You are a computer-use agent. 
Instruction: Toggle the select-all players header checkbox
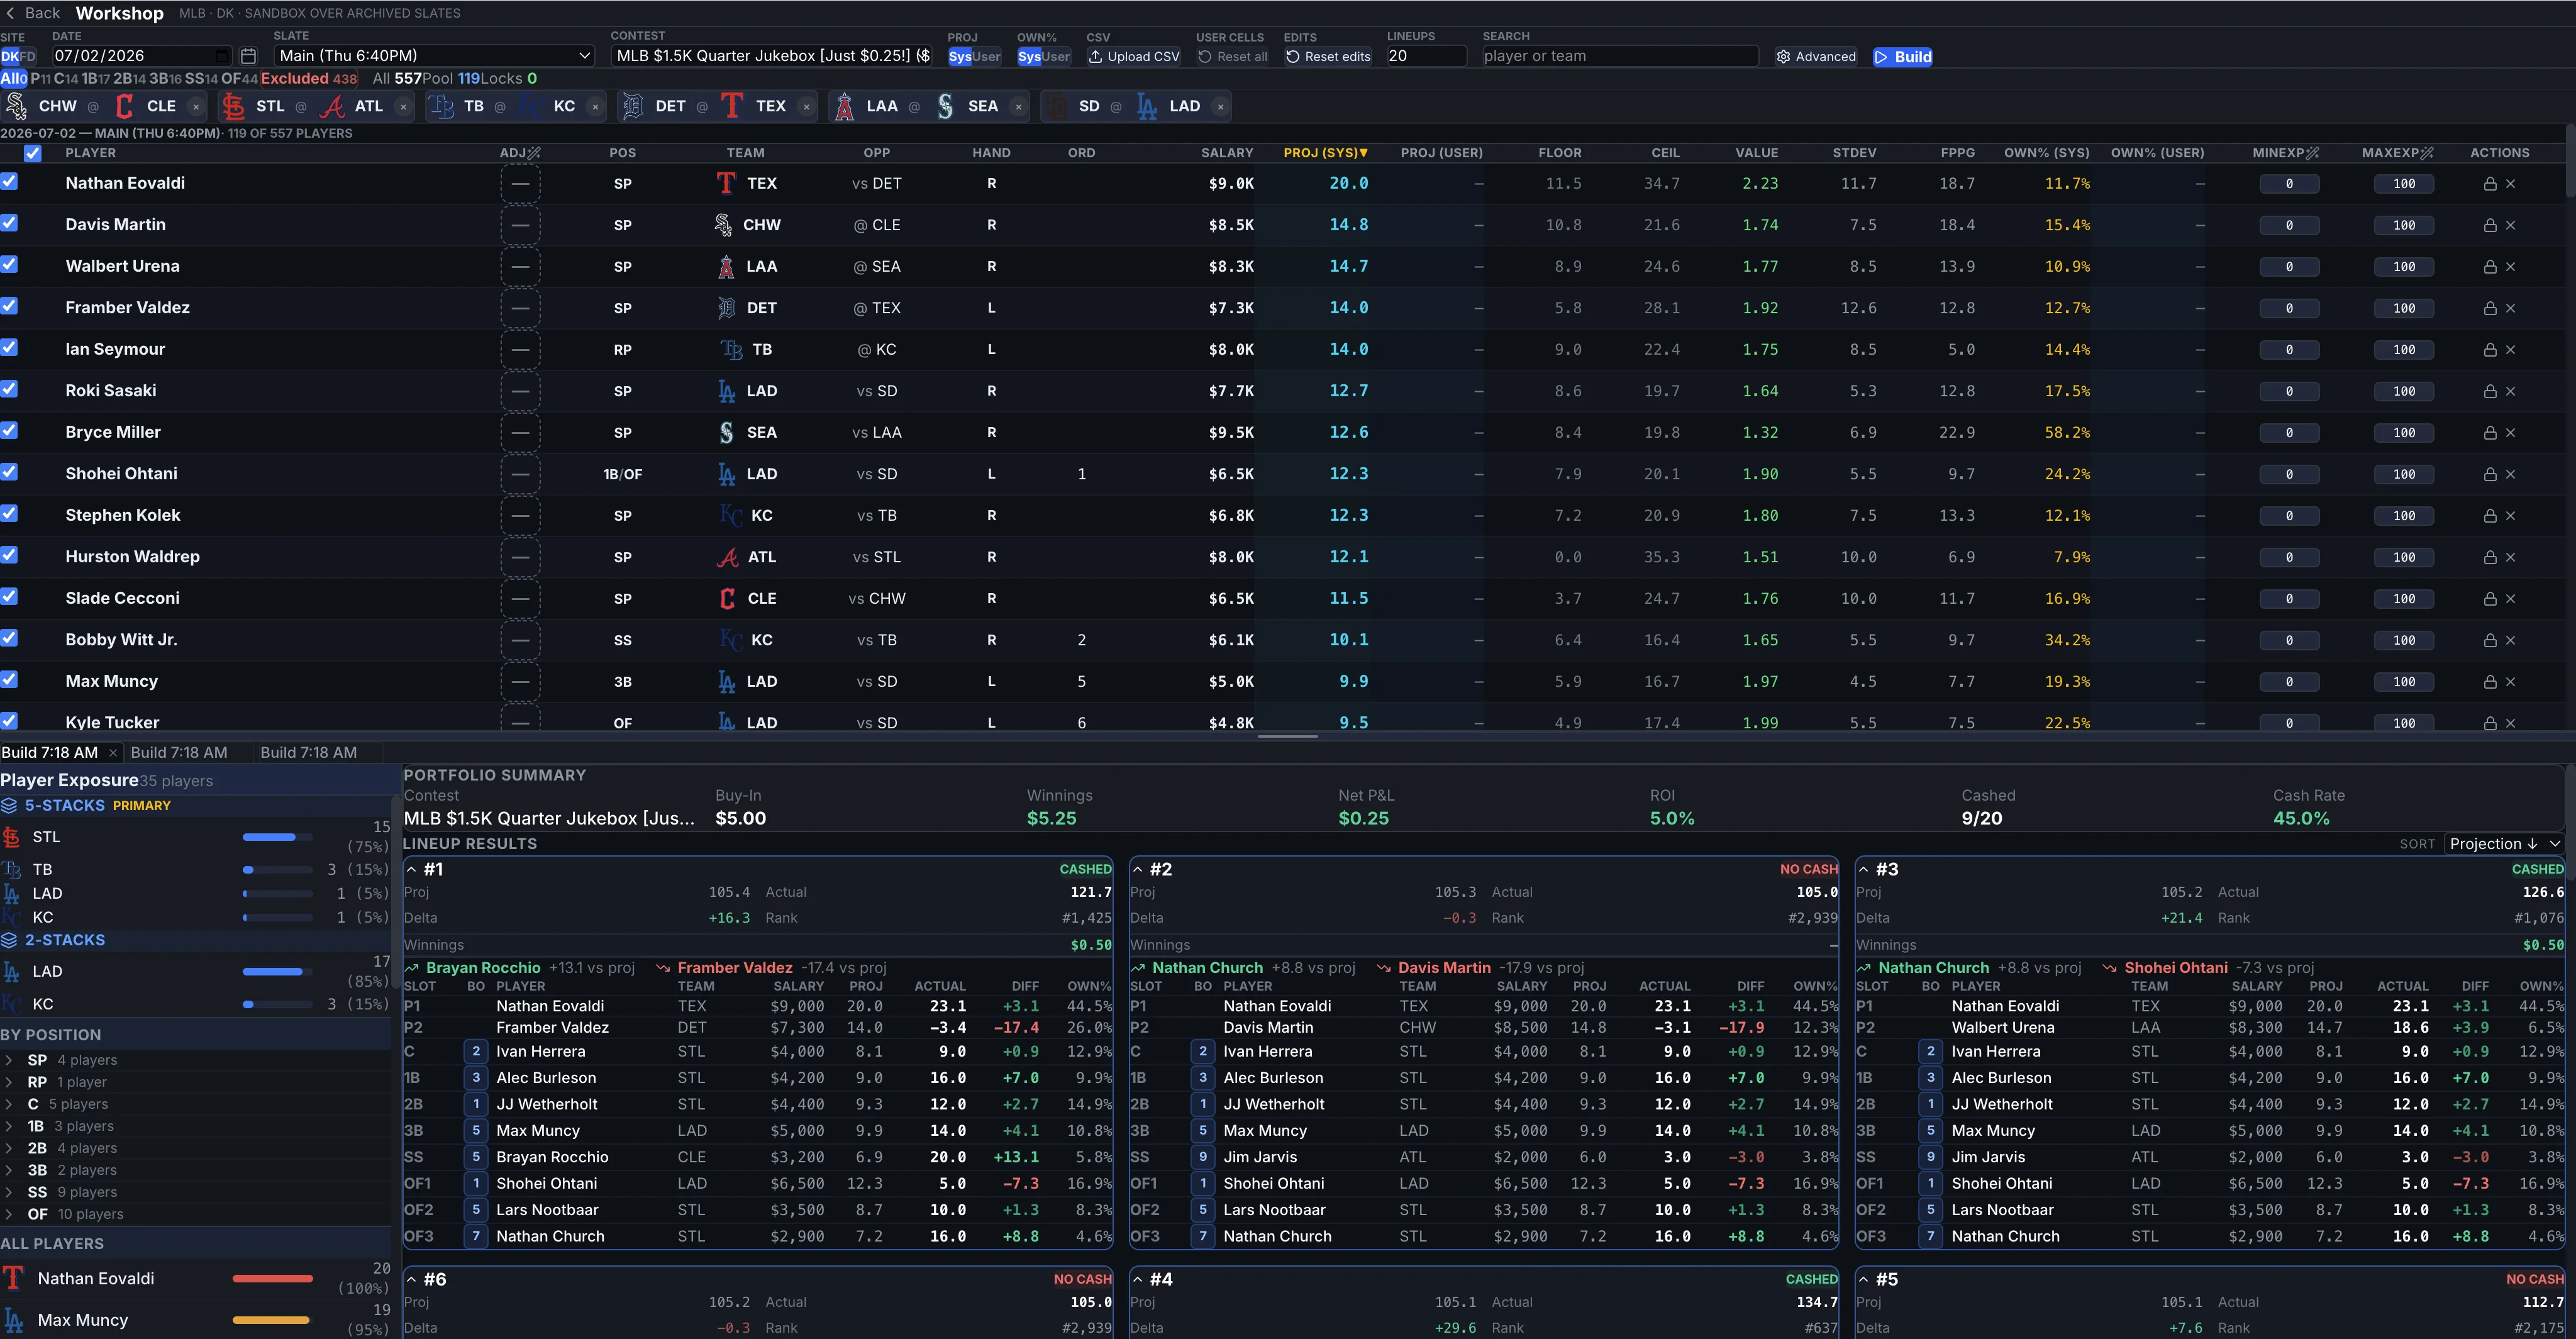[x=33, y=153]
